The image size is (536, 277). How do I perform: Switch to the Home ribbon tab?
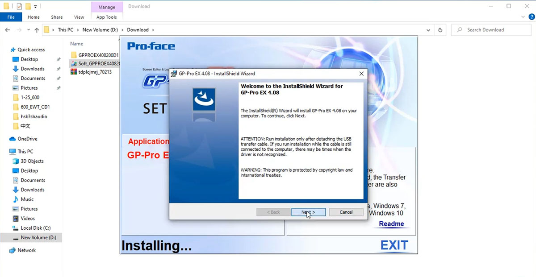click(x=33, y=17)
